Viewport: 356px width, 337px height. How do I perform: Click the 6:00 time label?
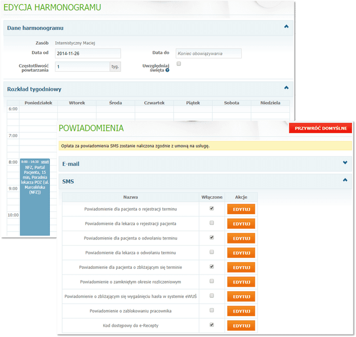point(13,109)
